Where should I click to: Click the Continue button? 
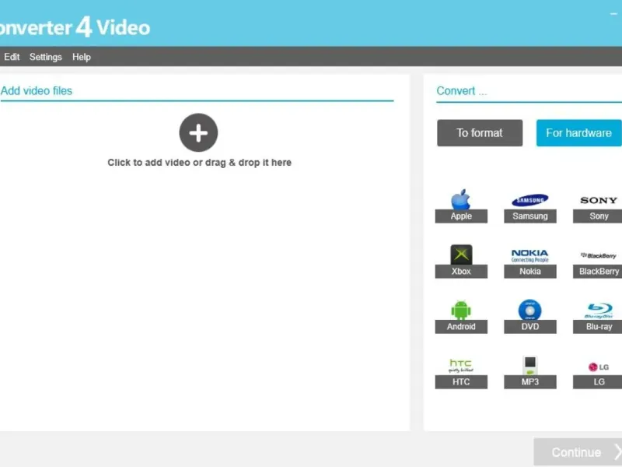click(x=578, y=452)
